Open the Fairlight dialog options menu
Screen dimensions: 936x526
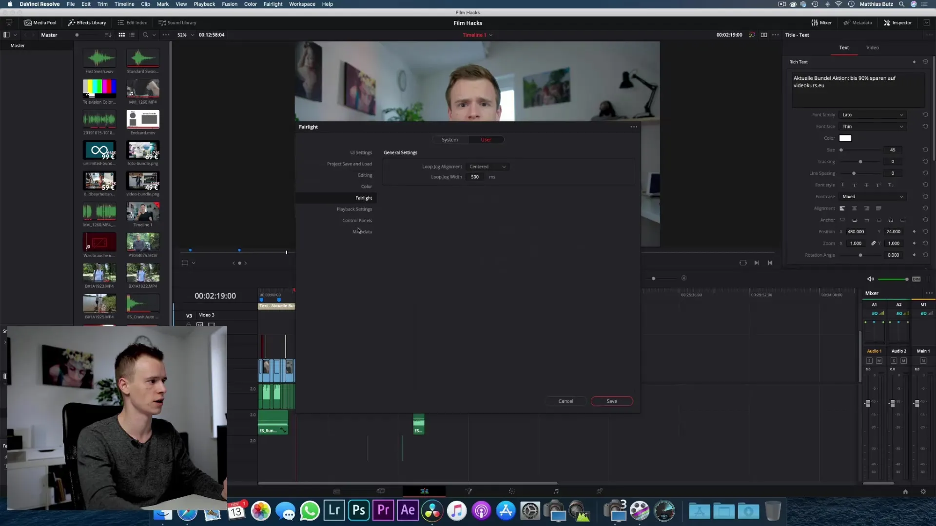(634, 127)
